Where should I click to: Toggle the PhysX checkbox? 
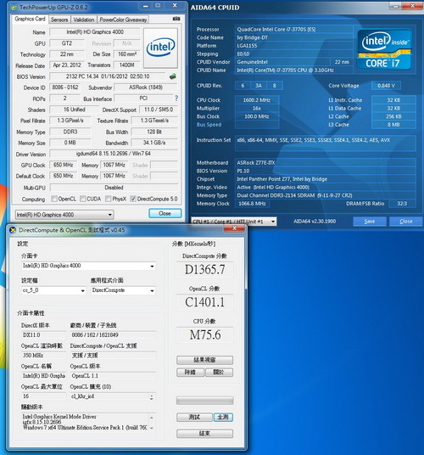click(108, 199)
